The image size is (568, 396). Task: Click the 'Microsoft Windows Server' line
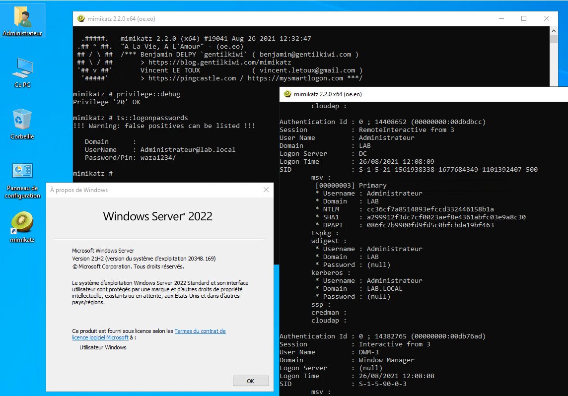point(103,251)
